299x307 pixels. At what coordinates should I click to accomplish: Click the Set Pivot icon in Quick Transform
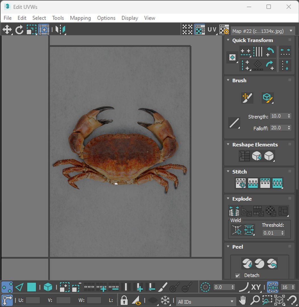pos(232,57)
